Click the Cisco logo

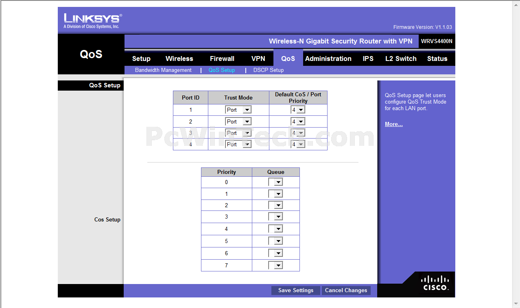[x=435, y=283]
